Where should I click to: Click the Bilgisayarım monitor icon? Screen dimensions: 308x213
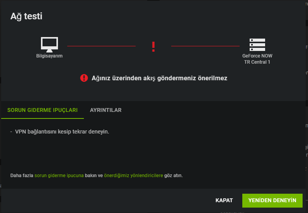pos(49,44)
